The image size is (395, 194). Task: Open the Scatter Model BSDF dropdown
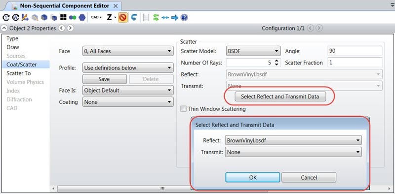pyautogui.click(x=253, y=51)
